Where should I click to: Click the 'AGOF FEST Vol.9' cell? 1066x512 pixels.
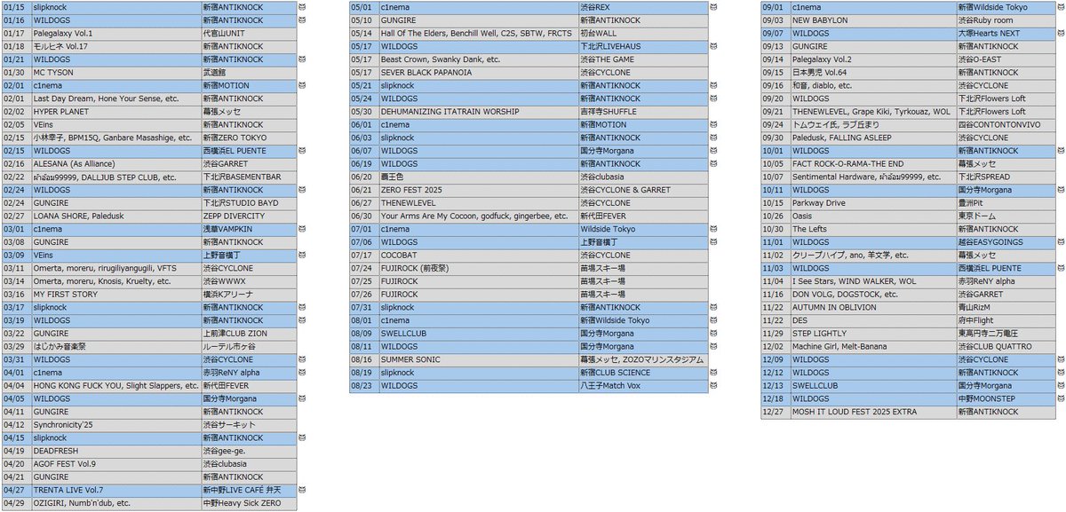tap(115, 464)
